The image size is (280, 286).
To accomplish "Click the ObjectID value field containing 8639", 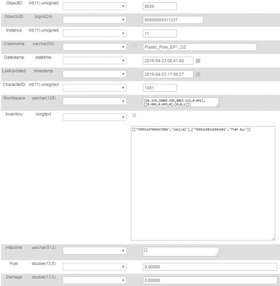I will (x=160, y=6).
